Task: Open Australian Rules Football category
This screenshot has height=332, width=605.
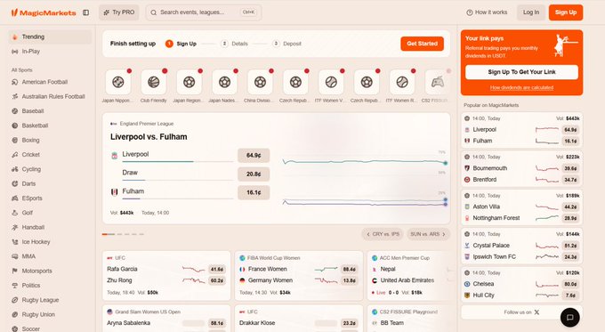Action: (x=50, y=96)
